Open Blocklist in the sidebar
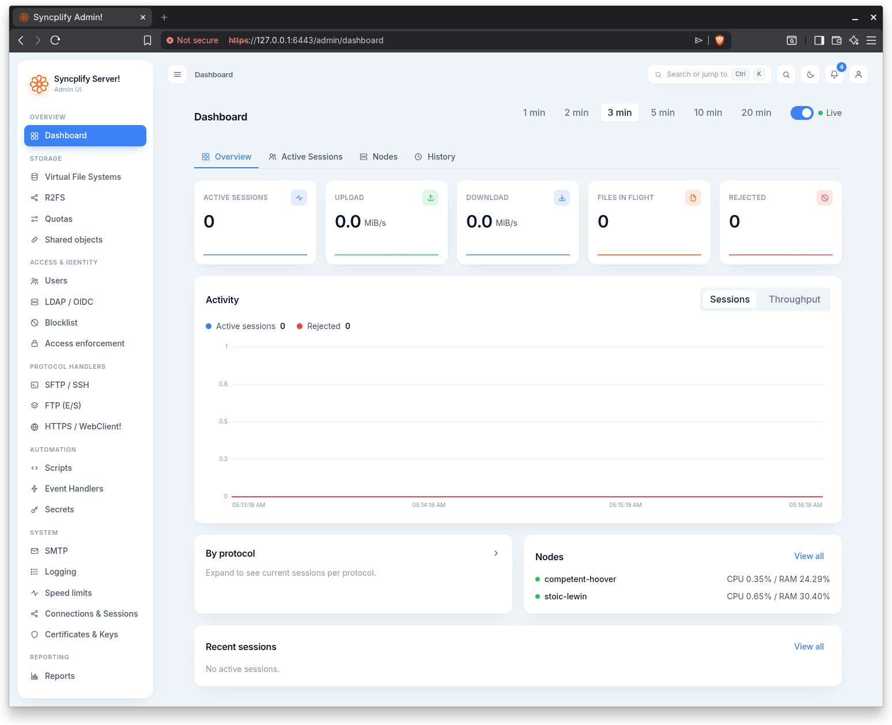 coord(85,323)
